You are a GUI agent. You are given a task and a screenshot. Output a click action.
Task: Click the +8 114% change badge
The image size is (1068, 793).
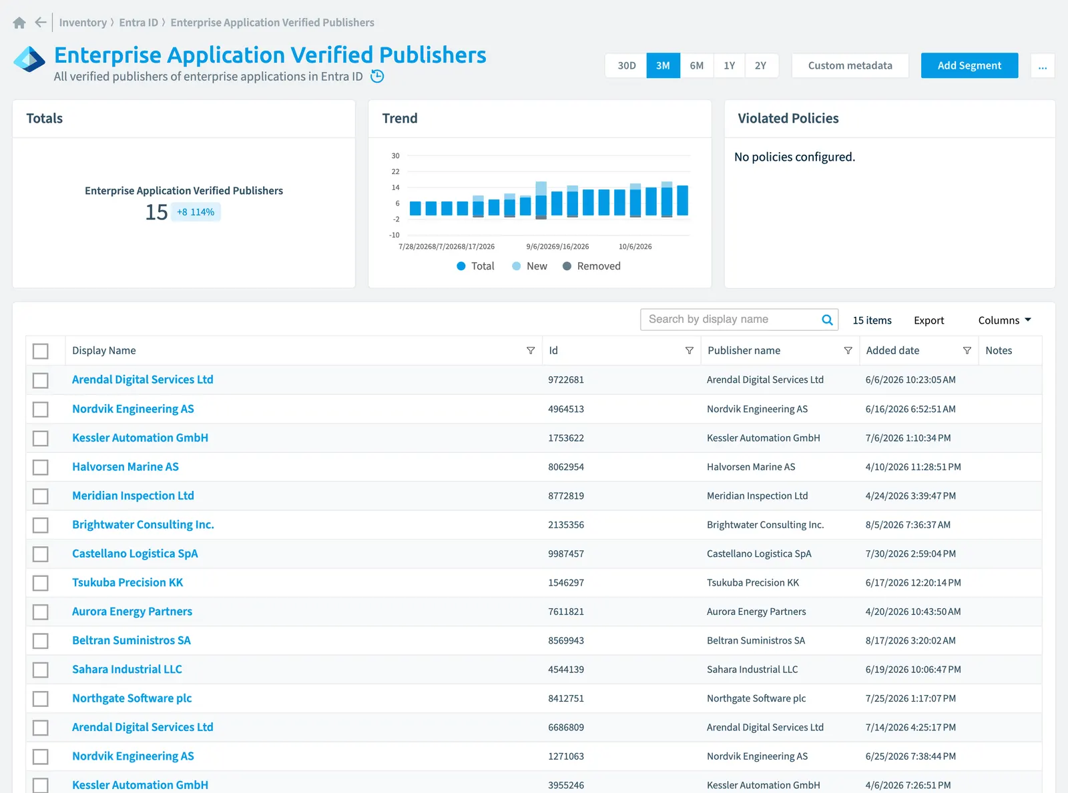click(x=196, y=212)
